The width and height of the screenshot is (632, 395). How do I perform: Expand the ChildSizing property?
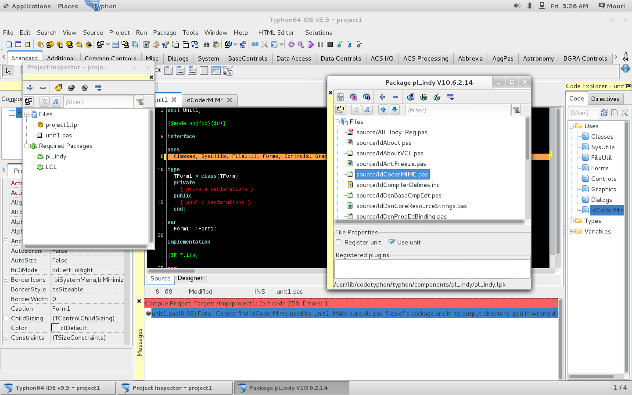click(x=6, y=318)
